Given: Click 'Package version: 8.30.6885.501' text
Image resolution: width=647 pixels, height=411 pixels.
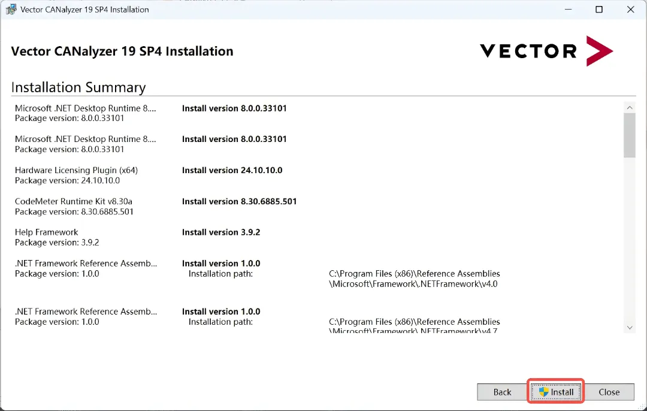Looking at the screenshot, I should pyautogui.click(x=74, y=211).
